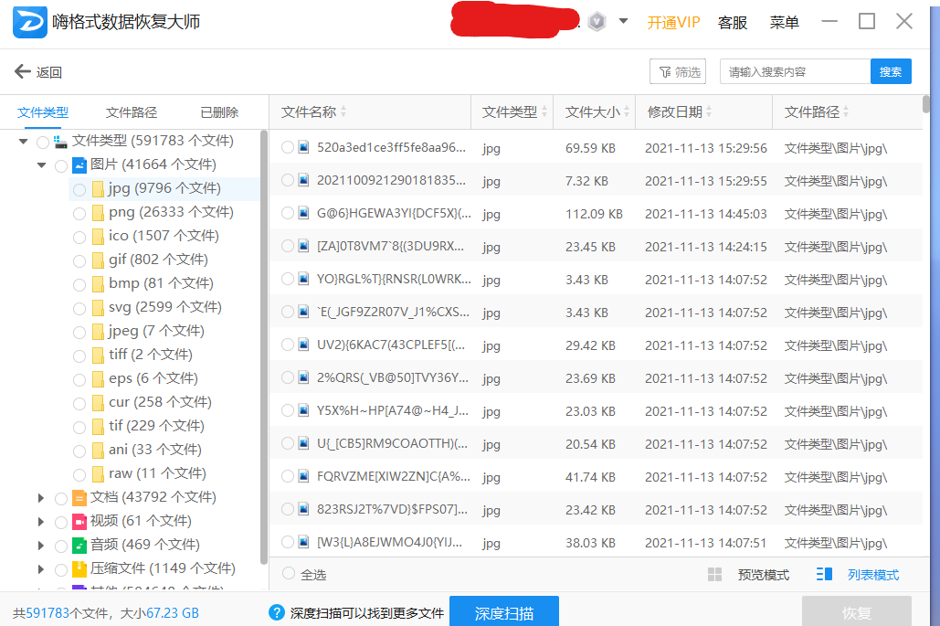Start 深度扫描 deep scan
The image size is (940, 626).
[x=504, y=611]
